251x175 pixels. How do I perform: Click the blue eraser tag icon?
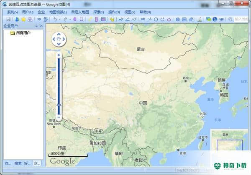pos(191,20)
